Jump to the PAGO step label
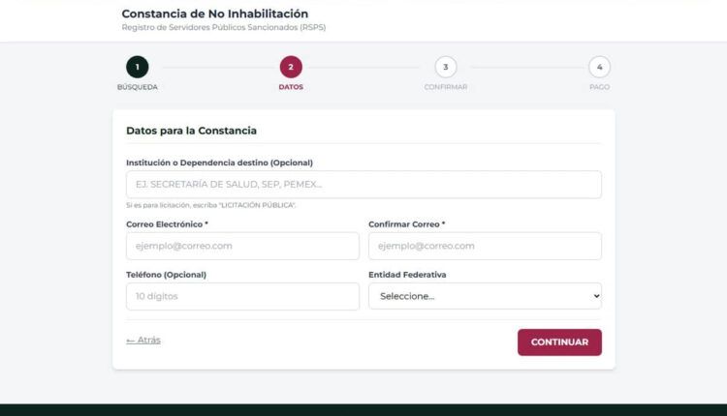This screenshot has width=727, height=416. (599, 87)
